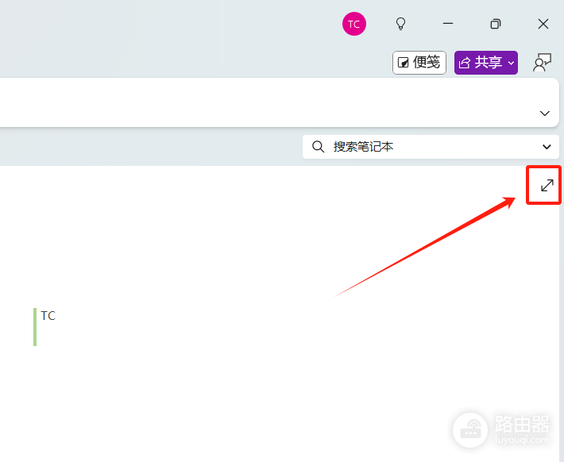Open the TC account profile avatar
Viewport: 564px width, 462px height.
(354, 24)
